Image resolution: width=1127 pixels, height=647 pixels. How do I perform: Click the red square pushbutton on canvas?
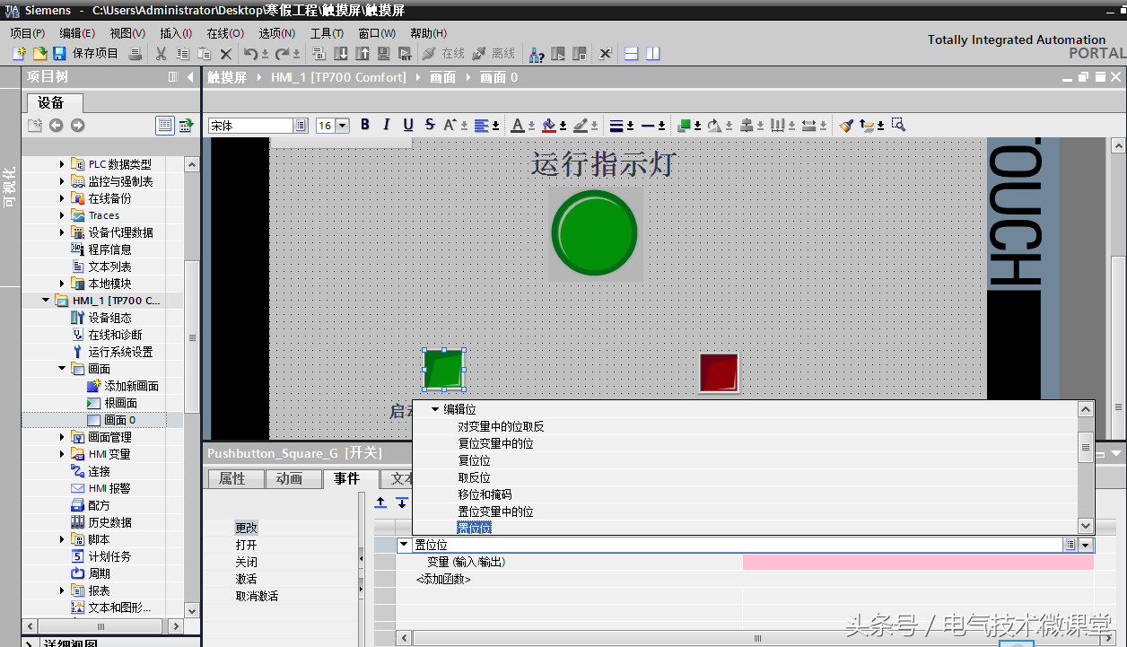[x=719, y=372]
